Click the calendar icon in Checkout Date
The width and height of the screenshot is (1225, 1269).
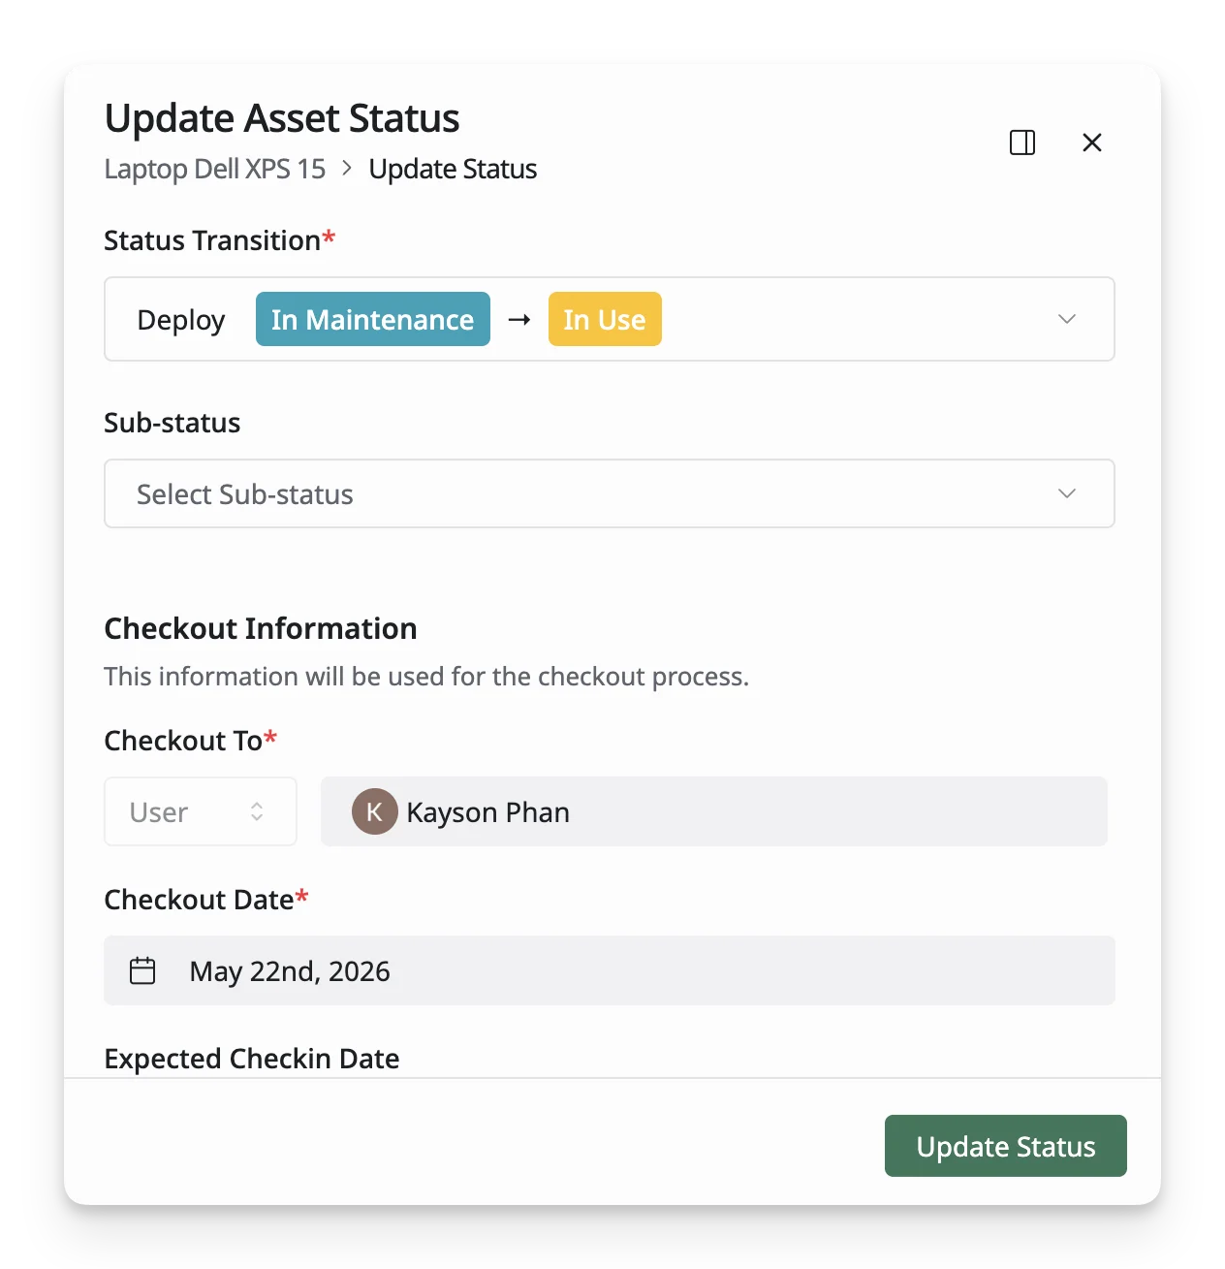[142, 970]
